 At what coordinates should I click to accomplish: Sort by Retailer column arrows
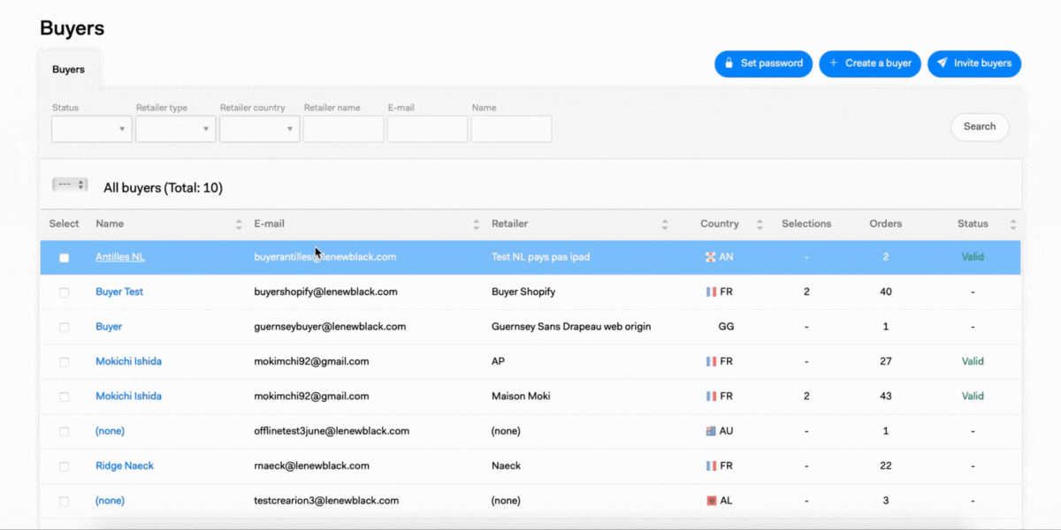(x=665, y=224)
